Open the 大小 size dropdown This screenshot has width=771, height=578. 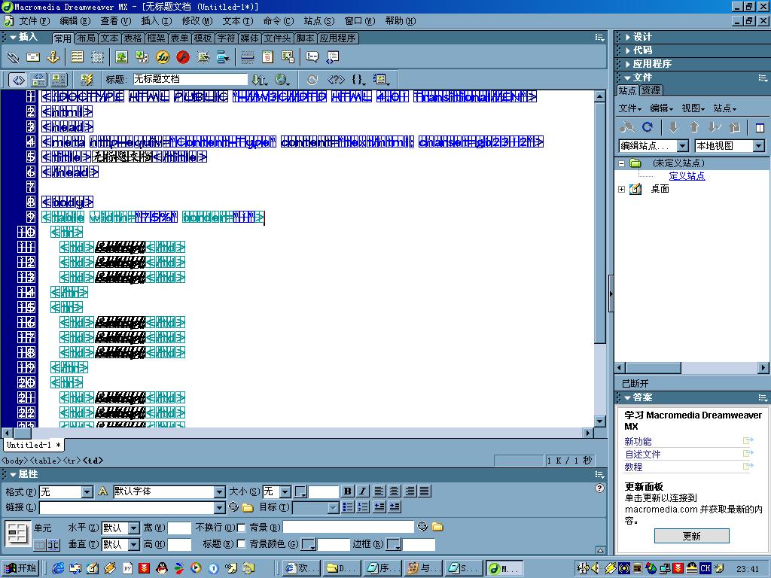point(285,492)
